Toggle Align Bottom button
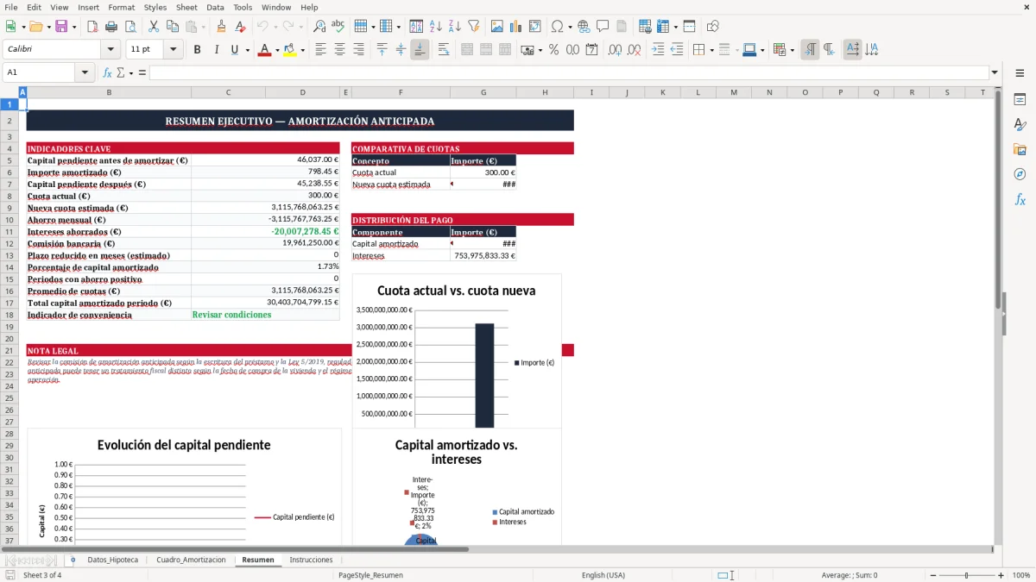Screen dimensions: 1036x582 (420, 50)
